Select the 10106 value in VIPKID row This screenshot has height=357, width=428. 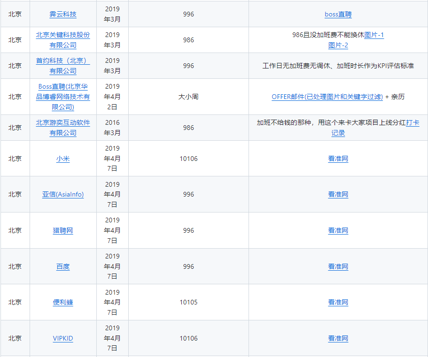(188, 338)
